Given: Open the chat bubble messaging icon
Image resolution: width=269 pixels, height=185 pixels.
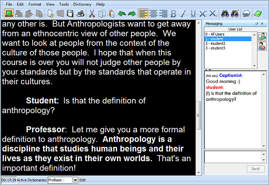Looking at the screenshot, I should coord(246,14).
